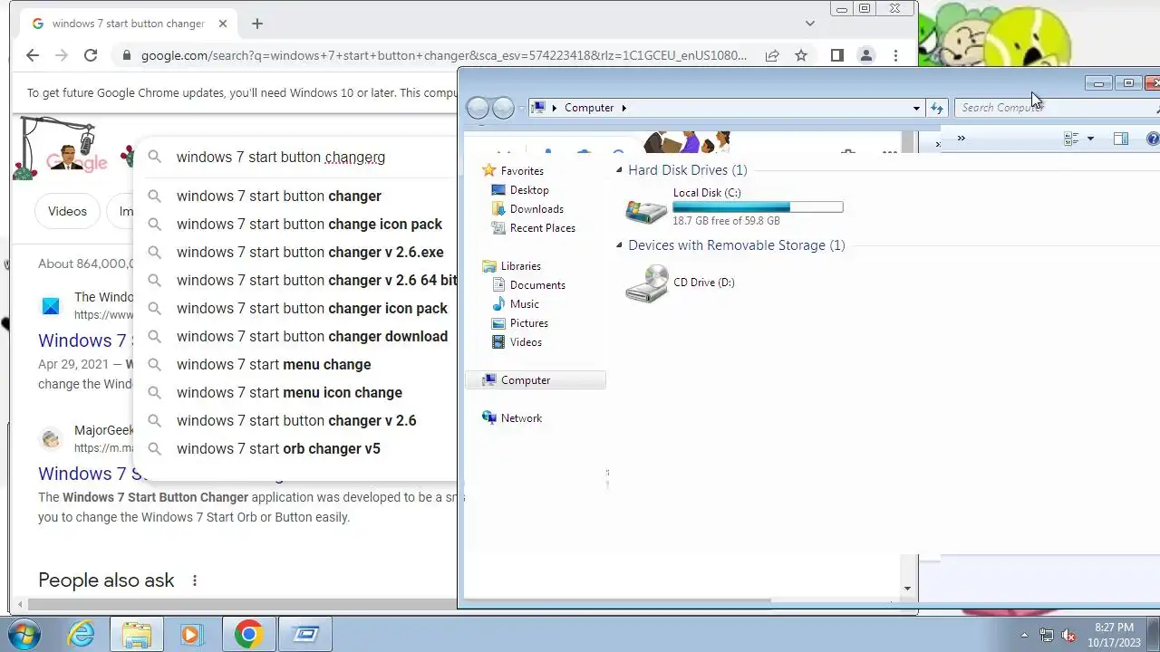Open the clock showing 8:27 PM
This screenshot has width=1160, height=652.
1114,634
